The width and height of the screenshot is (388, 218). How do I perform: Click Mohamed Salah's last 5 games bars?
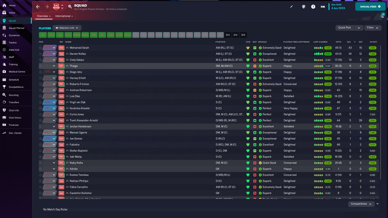coord(318,48)
